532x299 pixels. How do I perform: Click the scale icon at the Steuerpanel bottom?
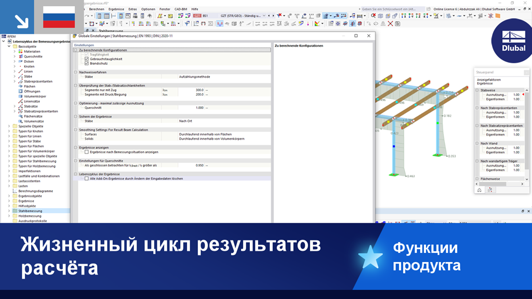[x=480, y=189]
